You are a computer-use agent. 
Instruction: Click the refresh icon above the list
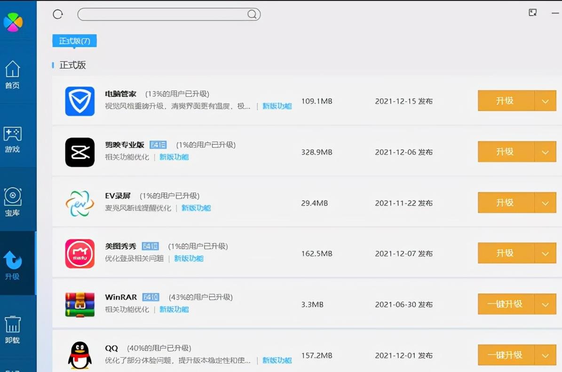click(x=57, y=14)
